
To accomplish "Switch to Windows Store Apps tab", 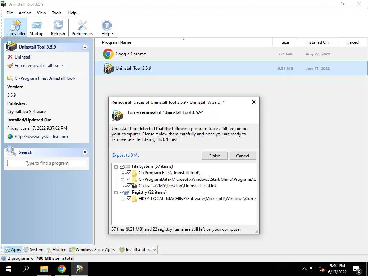I will [x=92, y=250].
